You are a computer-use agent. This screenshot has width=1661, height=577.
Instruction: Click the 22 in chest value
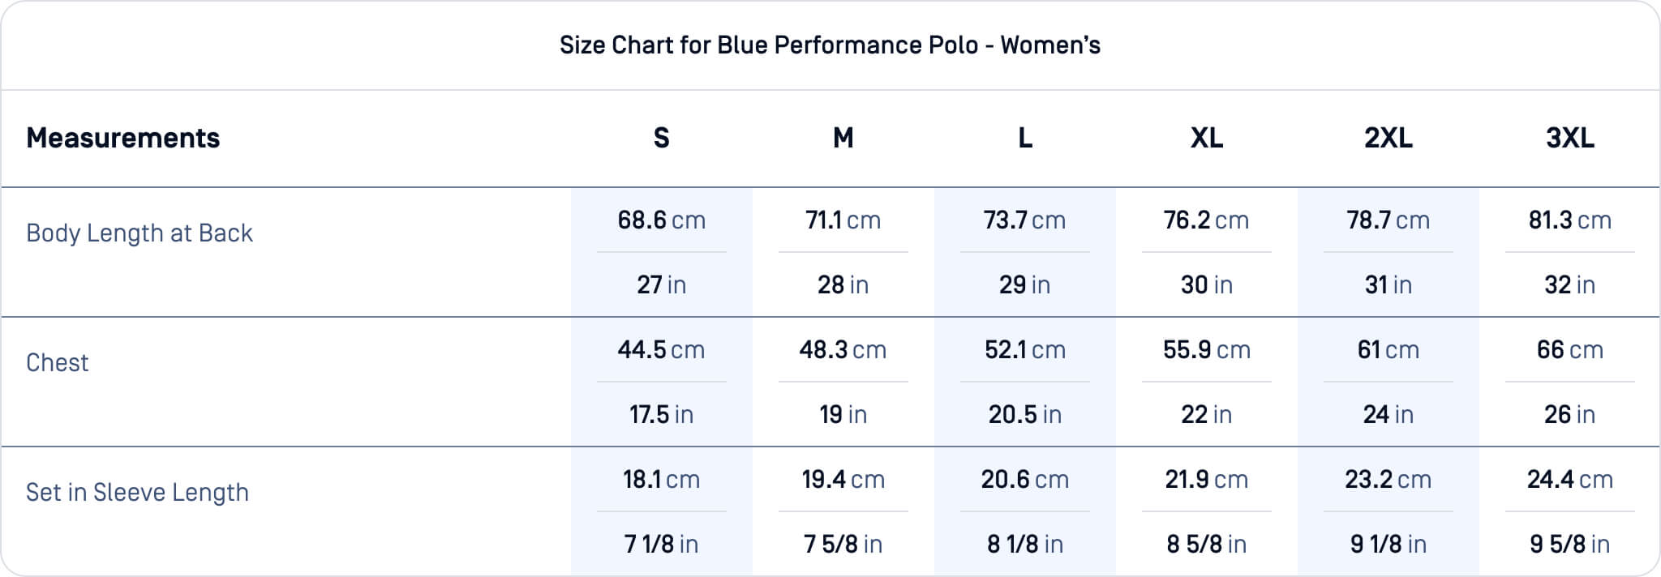point(1206,414)
